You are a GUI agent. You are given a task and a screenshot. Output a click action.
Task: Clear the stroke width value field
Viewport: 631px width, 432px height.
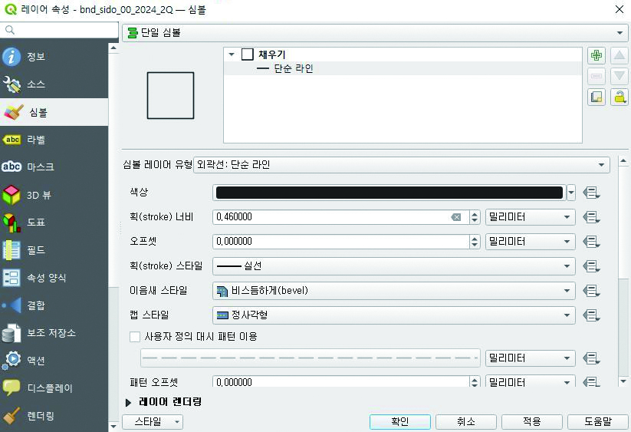point(456,217)
